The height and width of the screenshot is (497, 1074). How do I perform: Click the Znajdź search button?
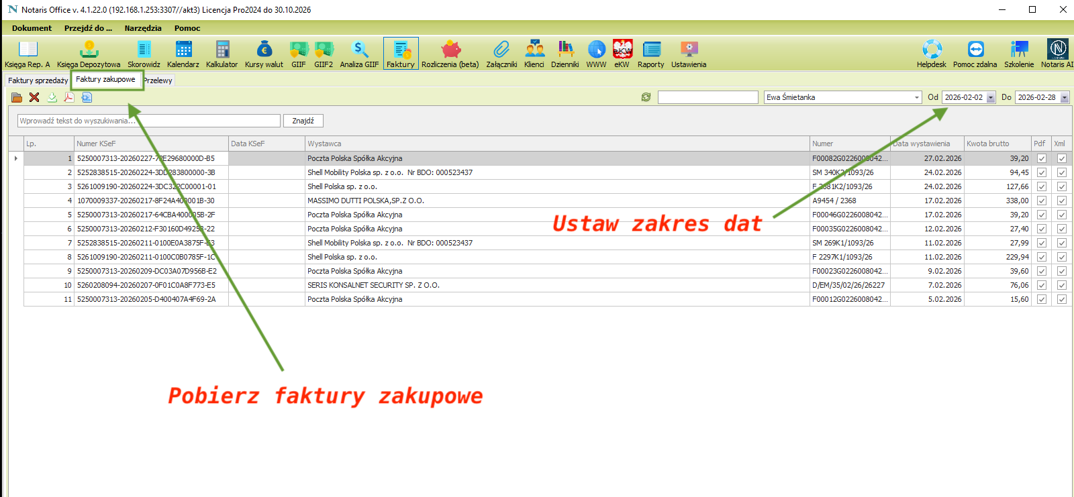point(303,121)
